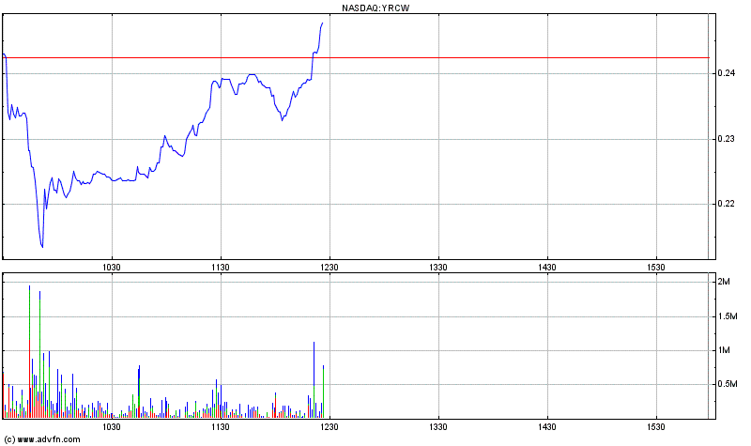Click the 1530 time label under the volume chart

pos(656,426)
